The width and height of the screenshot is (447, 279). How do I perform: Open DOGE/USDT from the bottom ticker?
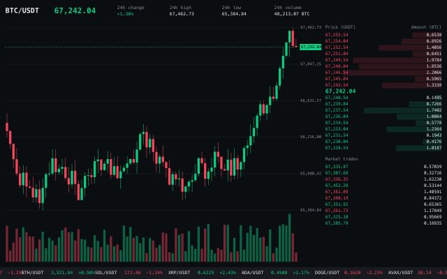(327, 273)
